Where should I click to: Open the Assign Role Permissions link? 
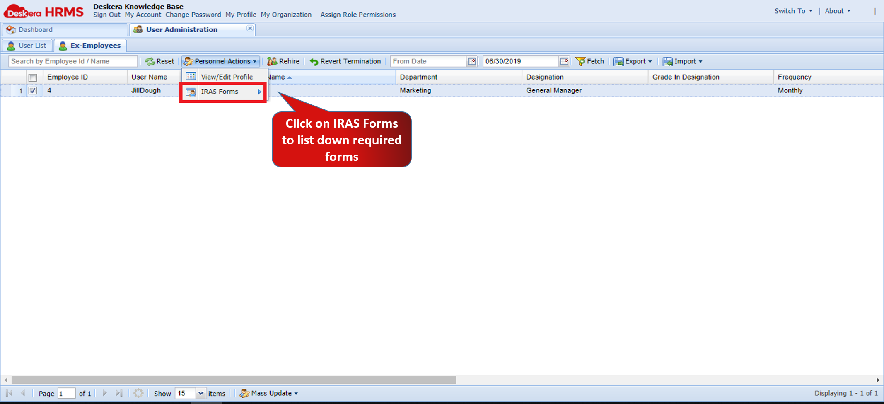pyautogui.click(x=358, y=15)
